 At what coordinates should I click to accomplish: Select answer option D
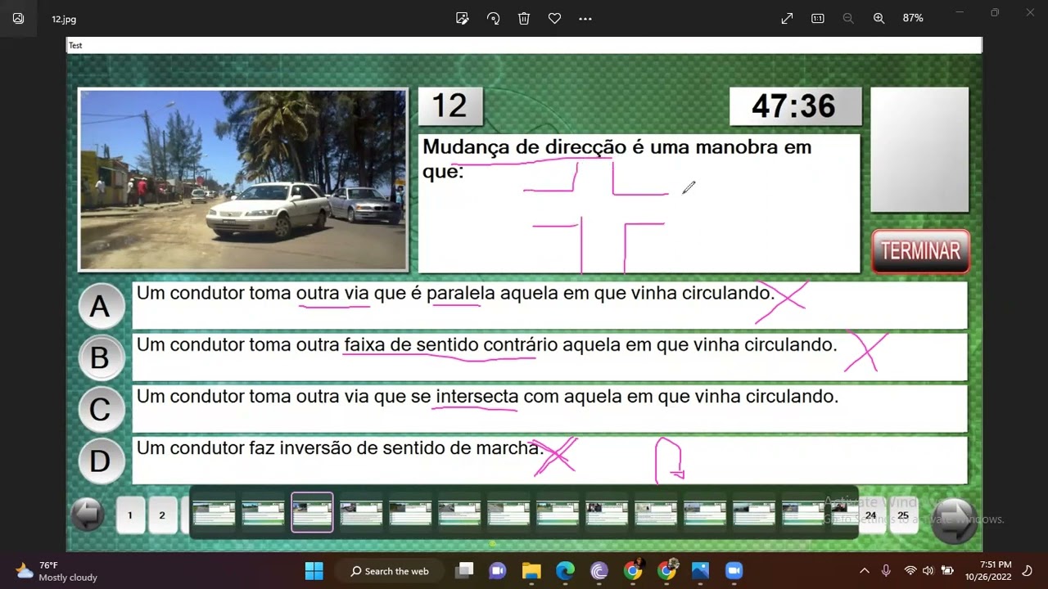pyautogui.click(x=100, y=461)
